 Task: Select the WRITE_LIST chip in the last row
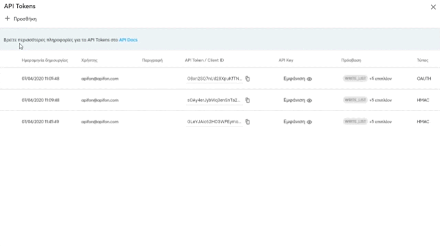tap(355, 121)
